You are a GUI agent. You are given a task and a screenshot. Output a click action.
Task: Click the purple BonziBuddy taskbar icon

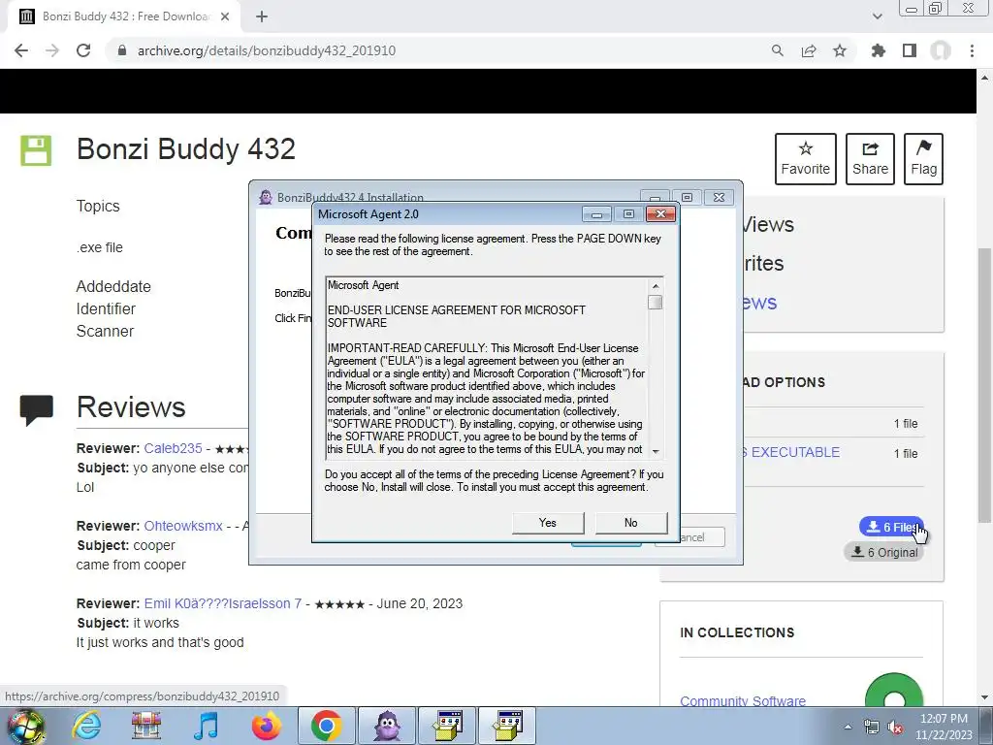[x=388, y=726]
